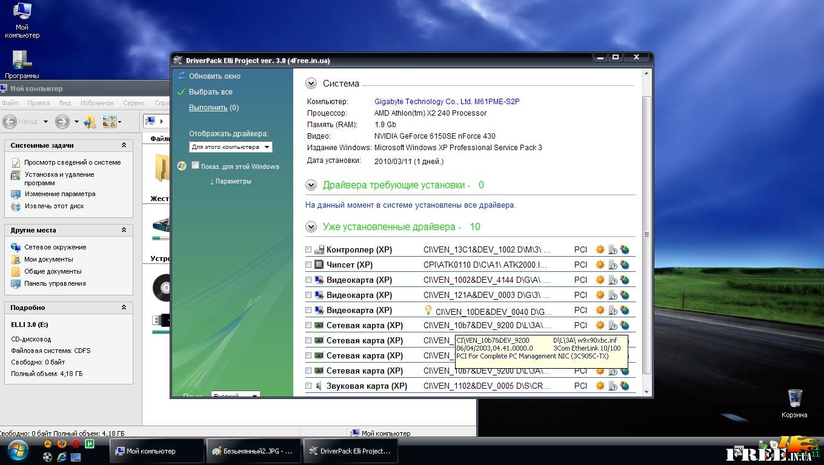The image size is (824, 465).
Task: Check Видеокарта row with VEN_1002 device
Action: pos(308,280)
